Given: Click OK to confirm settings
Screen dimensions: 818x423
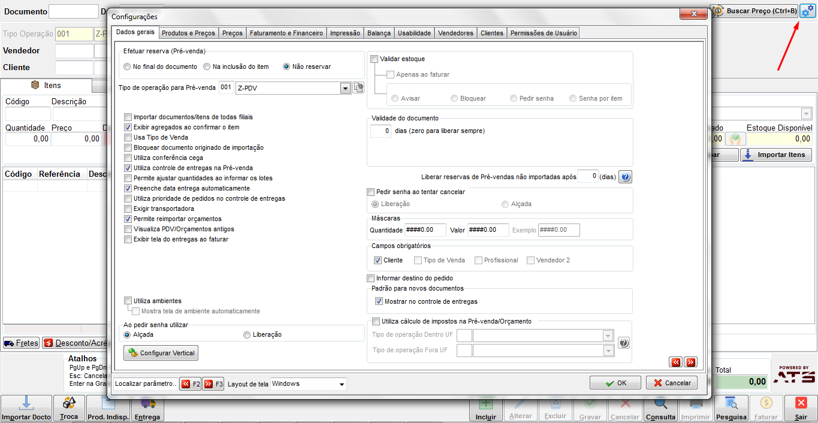Looking at the screenshot, I should 615,383.
